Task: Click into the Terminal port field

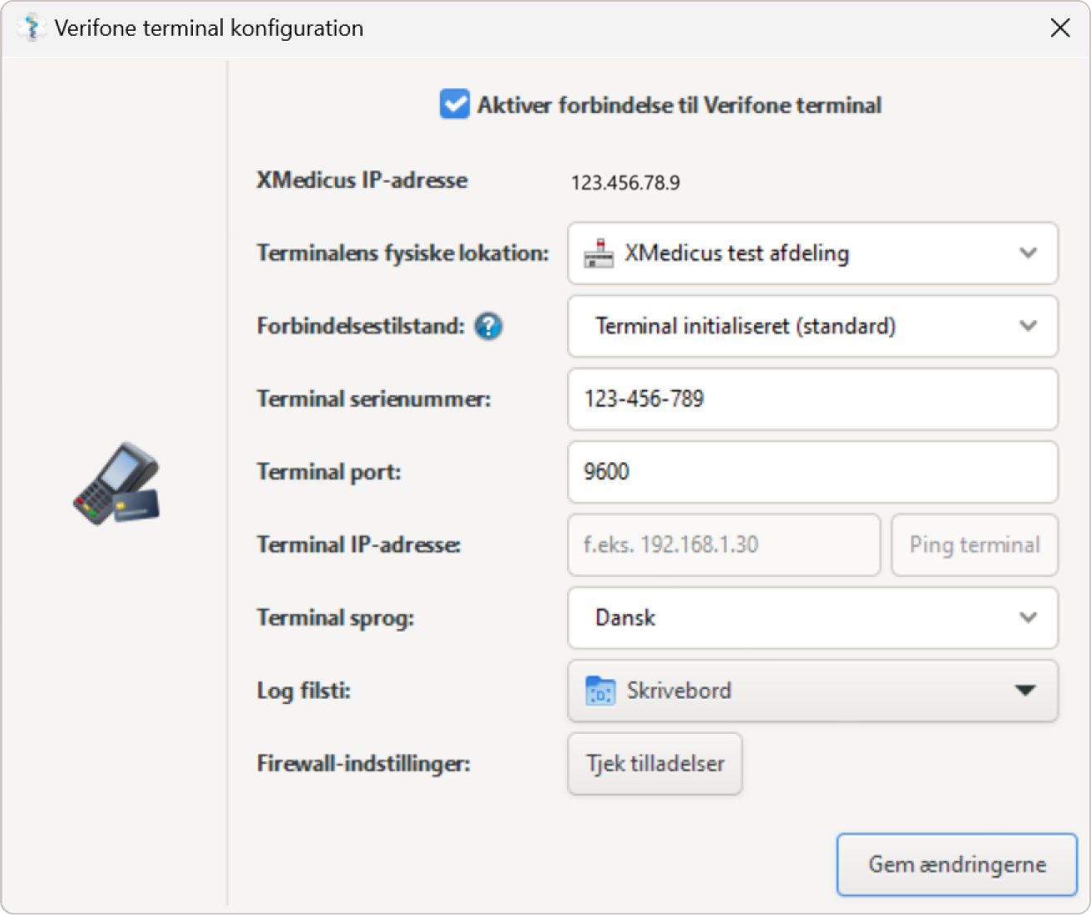Action: pos(812,472)
